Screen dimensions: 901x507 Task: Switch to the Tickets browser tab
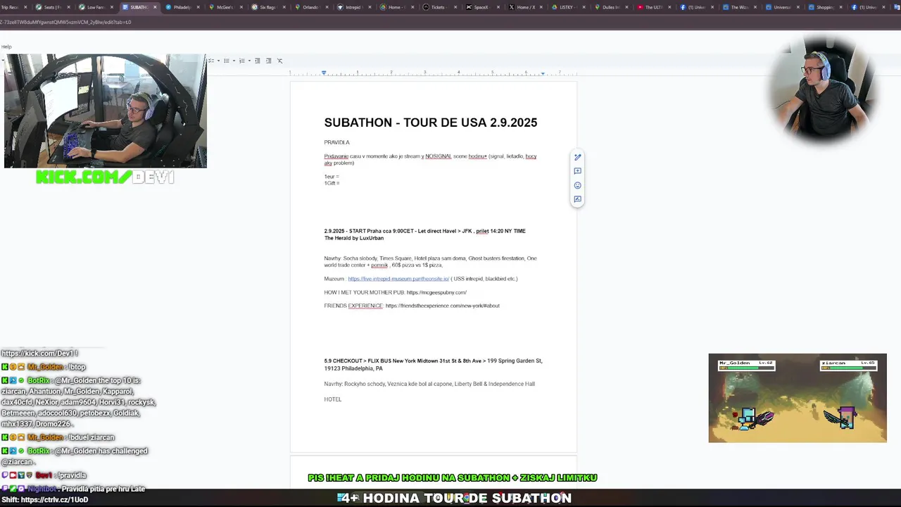click(x=438, y=7)
